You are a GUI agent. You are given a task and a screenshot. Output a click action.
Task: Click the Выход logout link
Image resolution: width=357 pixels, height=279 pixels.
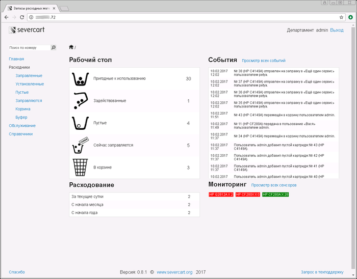[x=337, y=30]
